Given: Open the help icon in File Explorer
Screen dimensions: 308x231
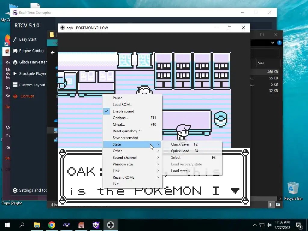Looking at the screenshot, I should pos(279,43).
